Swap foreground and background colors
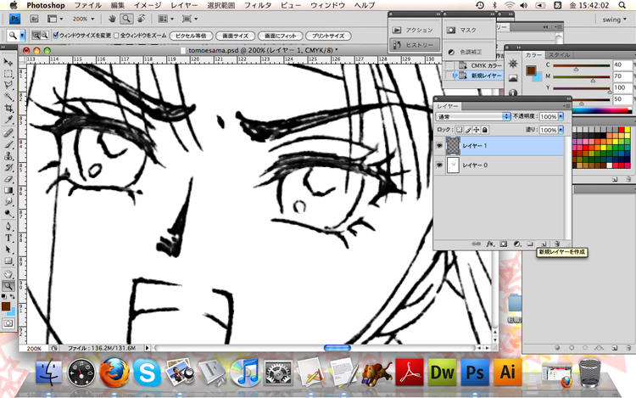The width and height of the screenshot is (636, 398). click(13, 296)
